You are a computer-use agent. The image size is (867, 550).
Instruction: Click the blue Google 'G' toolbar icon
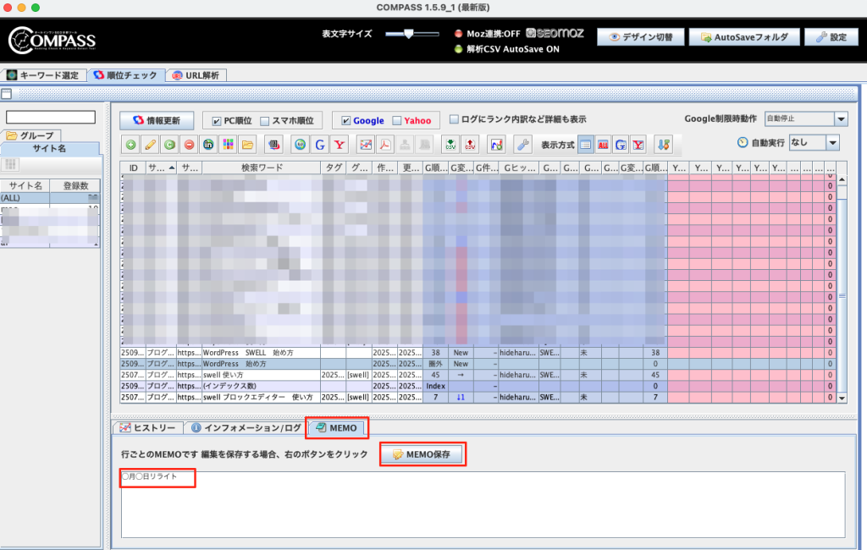tap(320, 145)
